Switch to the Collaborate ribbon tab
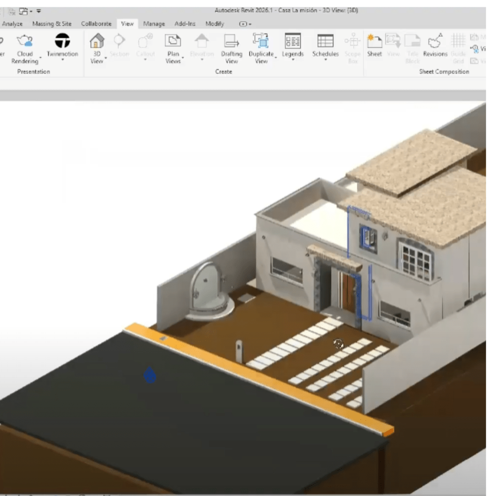 point(96,24)
